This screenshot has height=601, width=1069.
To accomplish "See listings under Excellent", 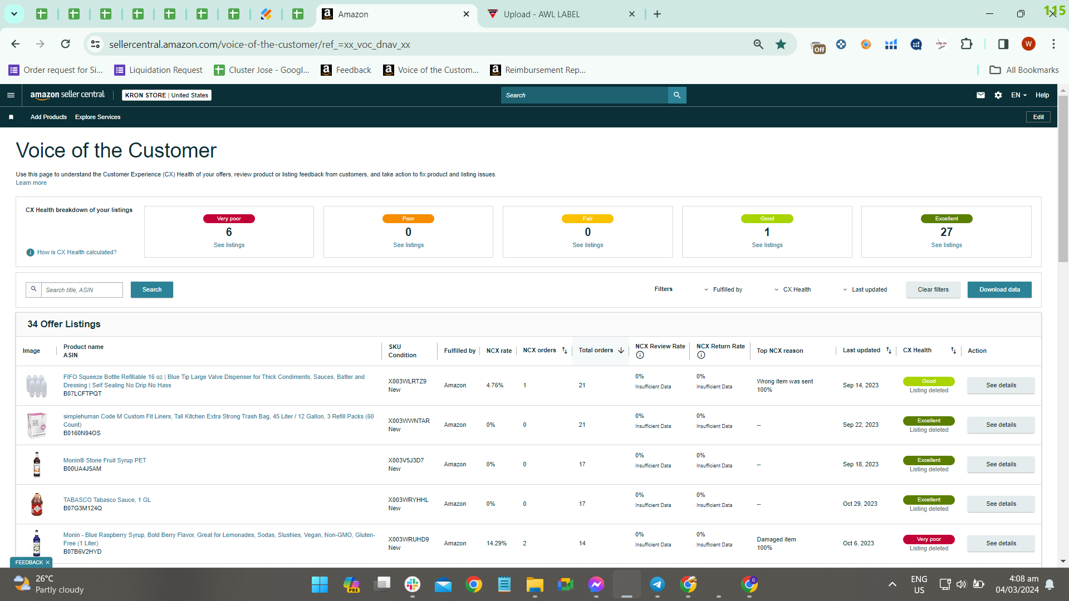I will [947, 245].
